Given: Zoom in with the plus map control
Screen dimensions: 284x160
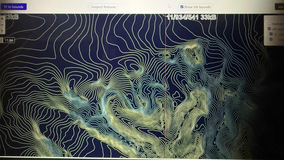Looking at the screenshot, I should tap(2, 19).
